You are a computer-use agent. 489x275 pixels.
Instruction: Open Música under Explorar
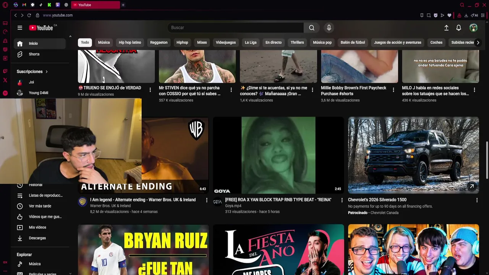[40, 264]
